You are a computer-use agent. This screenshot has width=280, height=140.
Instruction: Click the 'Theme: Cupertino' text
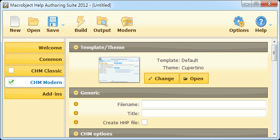183,68
